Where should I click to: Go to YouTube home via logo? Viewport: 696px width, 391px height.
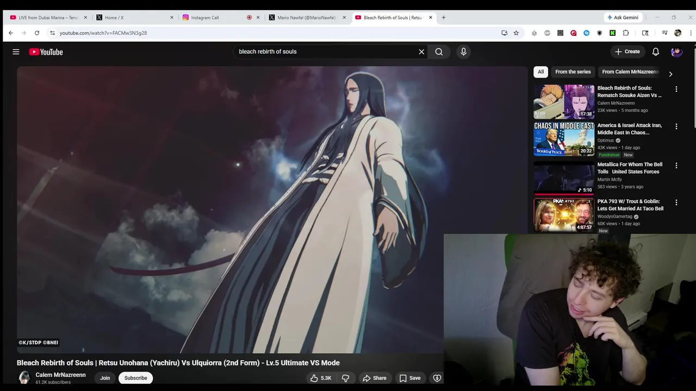coord(46,52)
